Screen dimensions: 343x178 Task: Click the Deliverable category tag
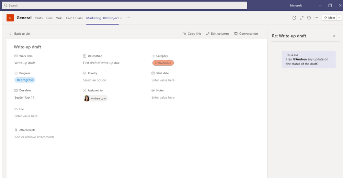pyautogui.click(x=163, y=63)
